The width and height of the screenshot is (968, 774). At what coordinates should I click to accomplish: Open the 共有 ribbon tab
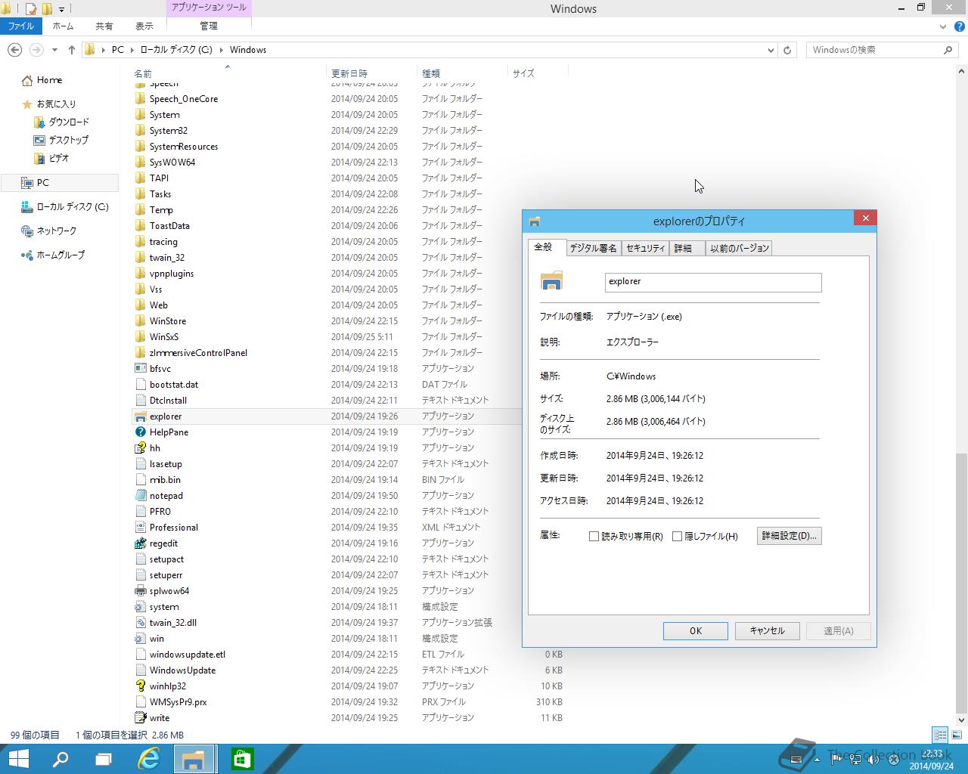104,26
